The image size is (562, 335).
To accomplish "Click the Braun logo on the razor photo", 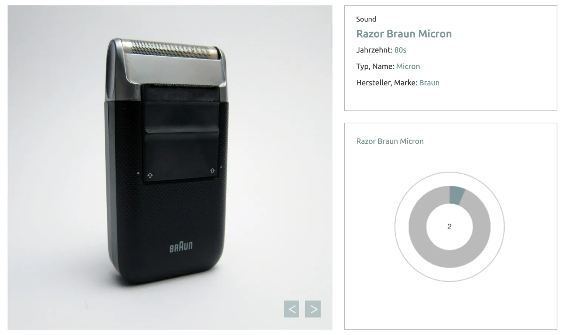I will (x=181, y=247).
